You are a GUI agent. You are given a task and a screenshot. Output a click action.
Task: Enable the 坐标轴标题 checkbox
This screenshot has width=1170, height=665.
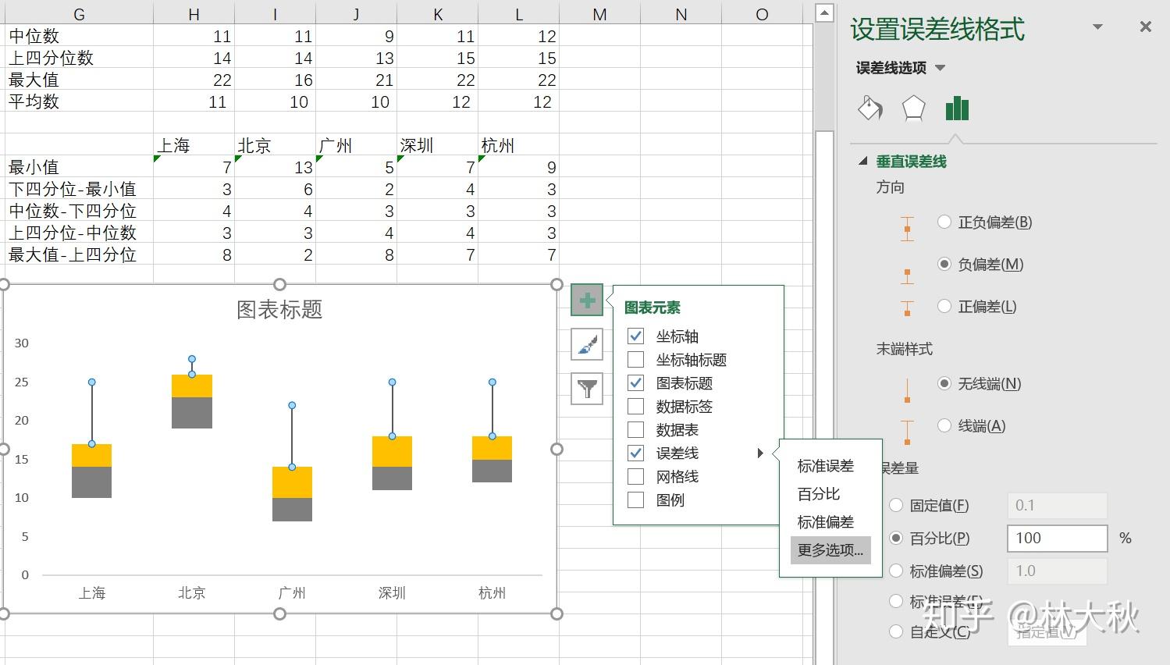tap(635, 359)
